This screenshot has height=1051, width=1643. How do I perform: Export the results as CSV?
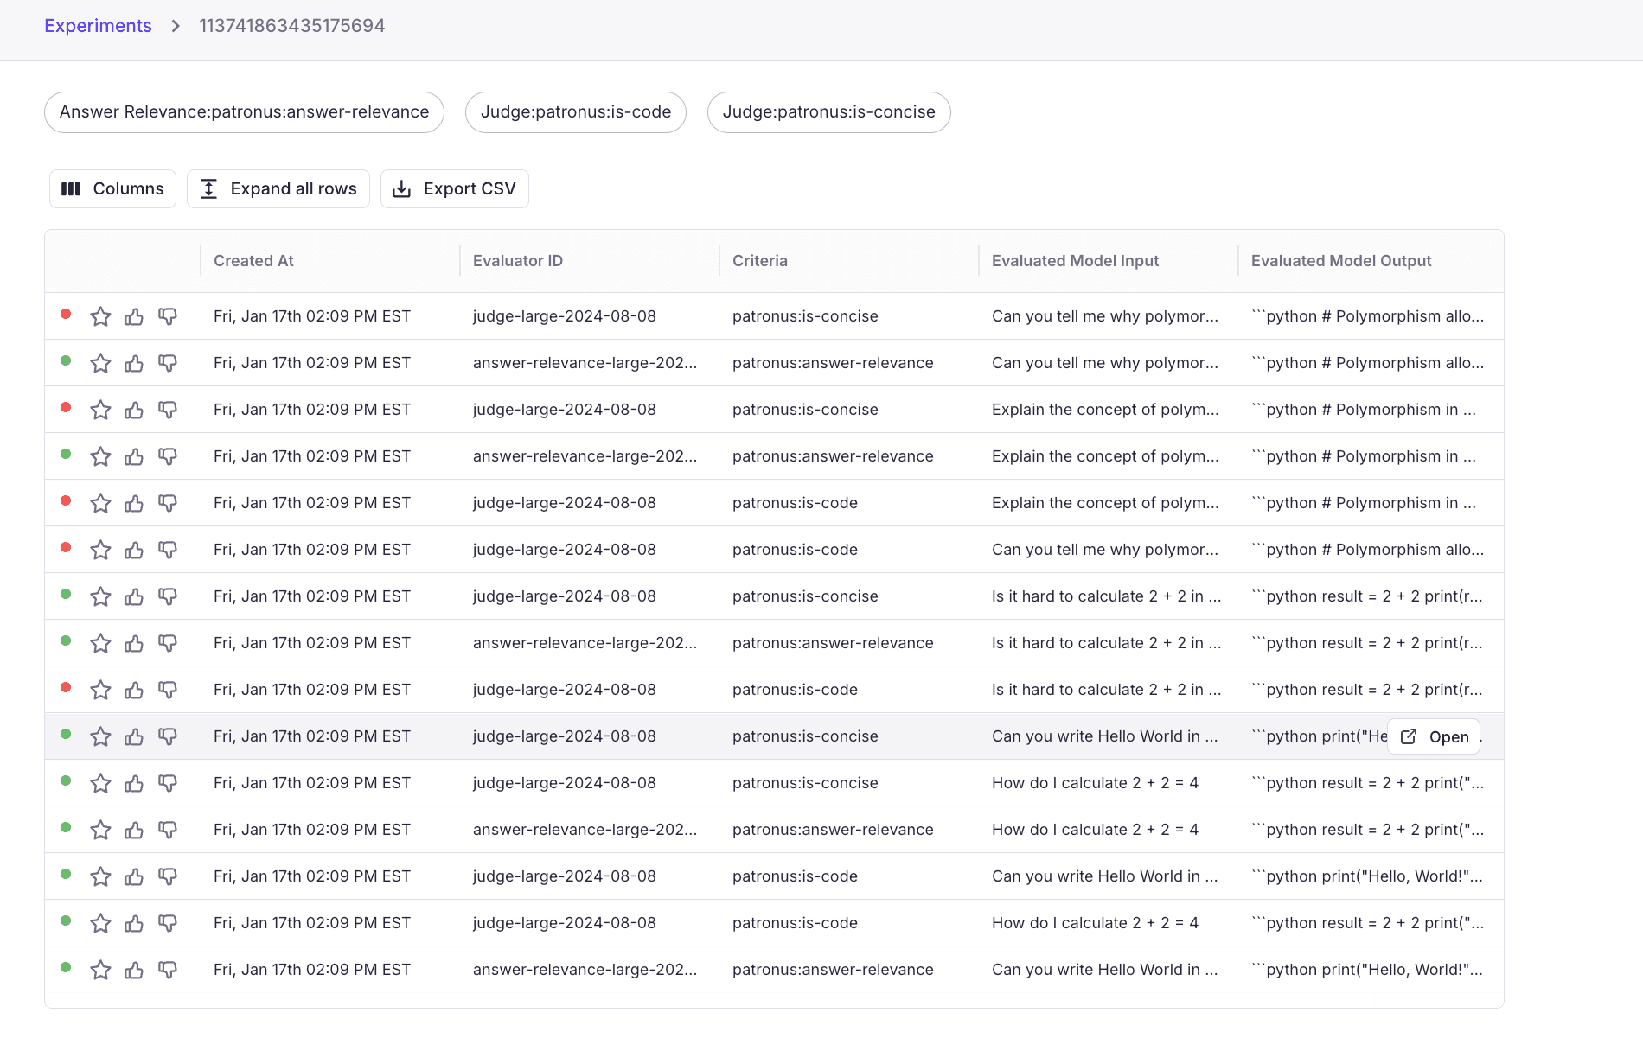[x=455, y=188]
